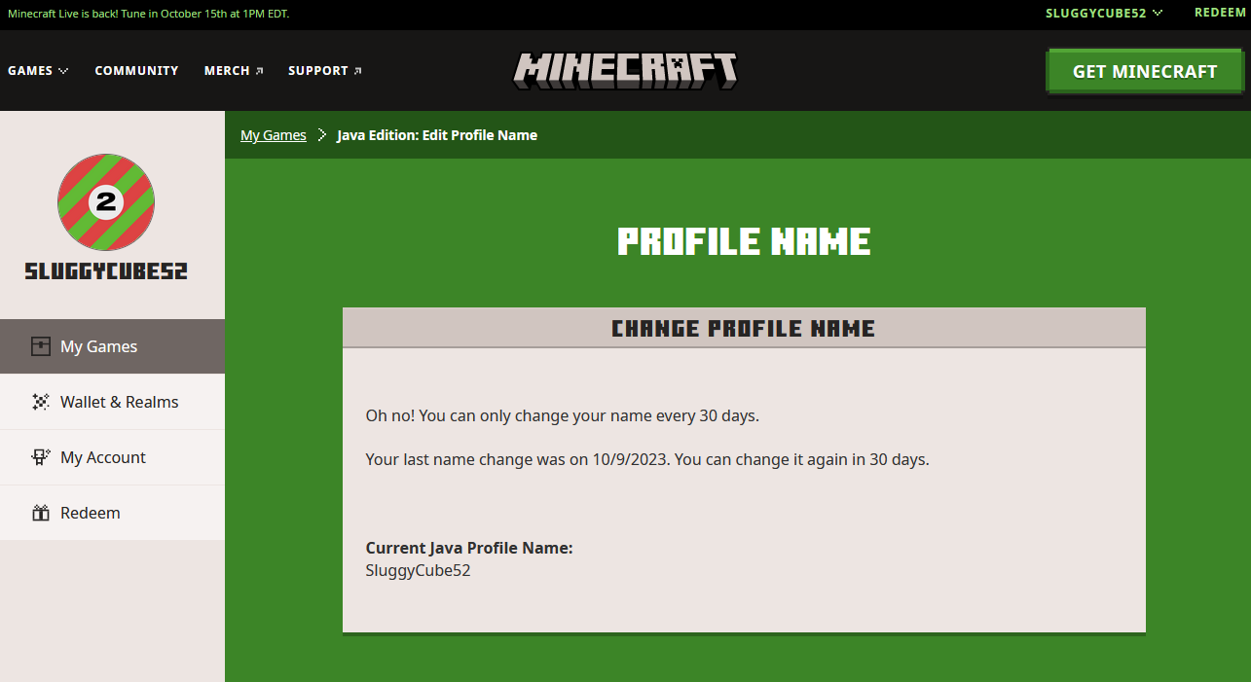Open the Community nav link
This screenshot has height=682, width=1251.
point(136,71)
